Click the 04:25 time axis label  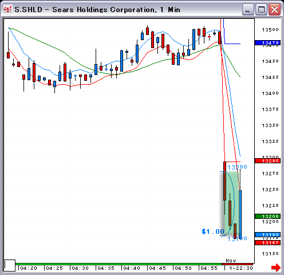(x=54, y=268)
